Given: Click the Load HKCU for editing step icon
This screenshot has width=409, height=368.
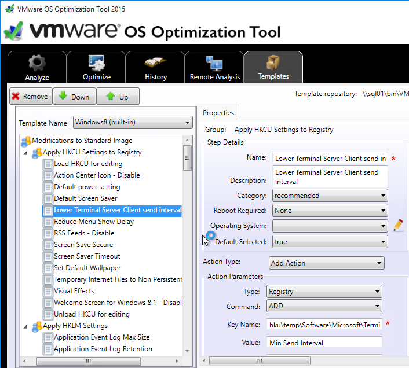Looking at the screenshot, I should (x=48, y=164).
